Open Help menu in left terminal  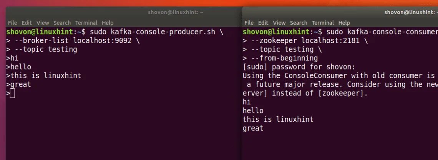[108, 23]
